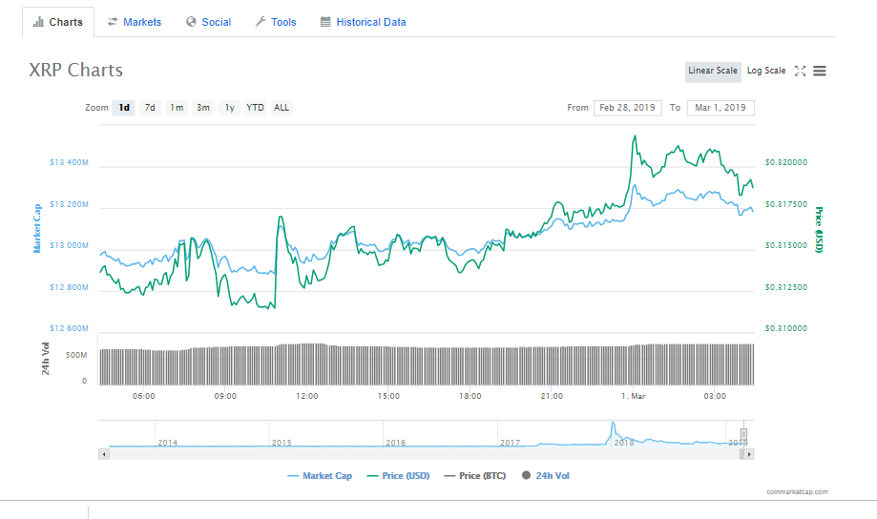The height and width of the screenshot is (519, 877).
Task: Toggle Price (BTC) series in legend
Action: (x=475, y=476)
